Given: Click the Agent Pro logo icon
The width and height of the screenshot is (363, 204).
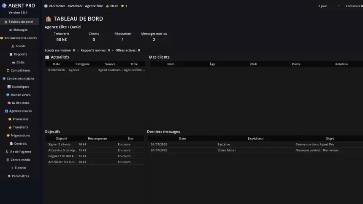Looking at the screenshot, I should 4,5.
